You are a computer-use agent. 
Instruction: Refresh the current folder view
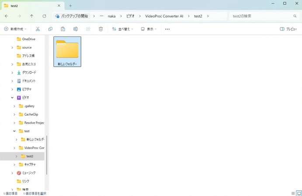[x=44, y=16]
